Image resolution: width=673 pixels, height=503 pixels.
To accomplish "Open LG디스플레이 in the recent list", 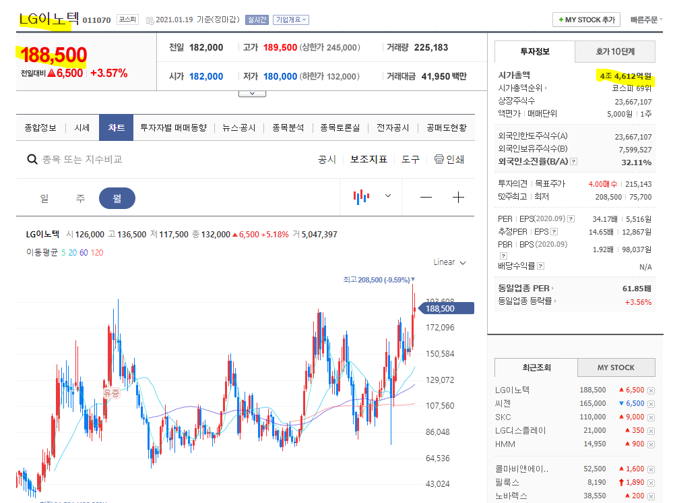I will coord(521,431).
